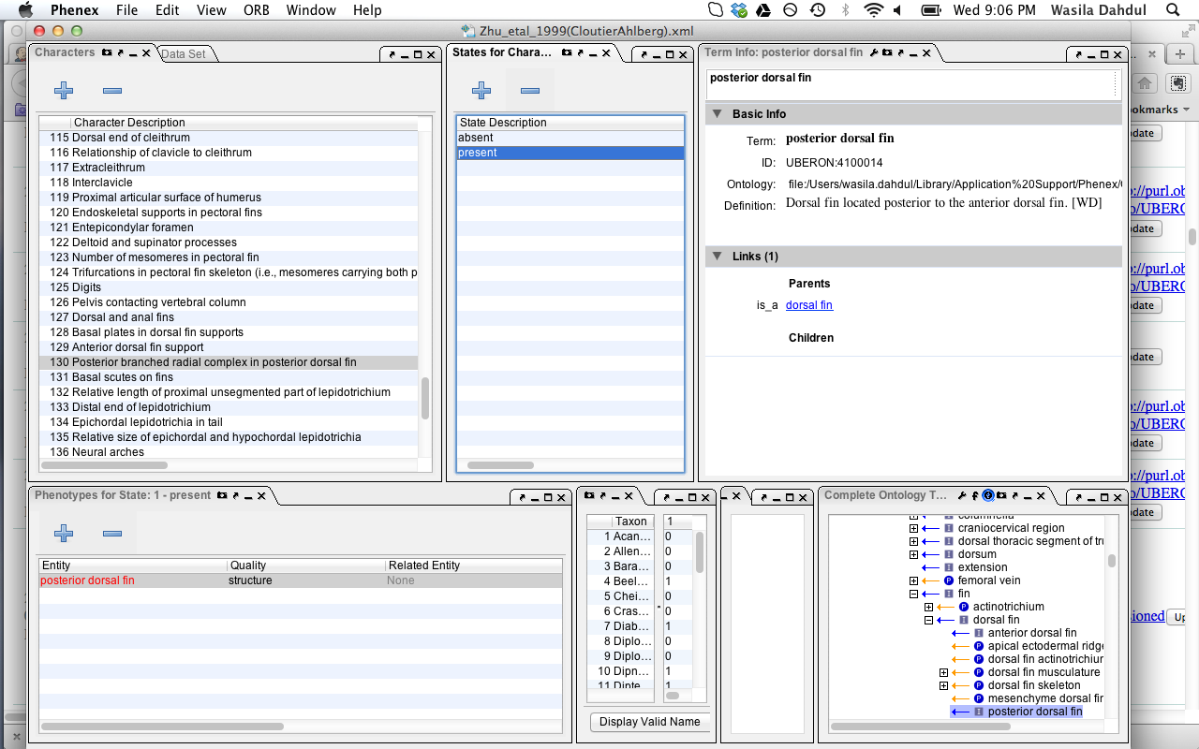This screenshot has width=1199, height=749.
Task: Click the Related Entity column header
Action: click(x=473, y=565)
